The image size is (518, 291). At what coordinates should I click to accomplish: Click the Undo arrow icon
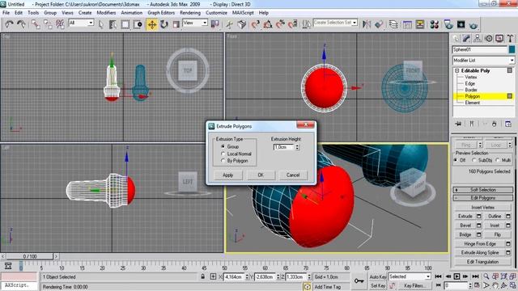coord(9,24)
